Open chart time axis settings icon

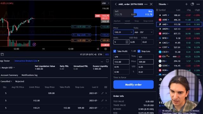pyautogui.click(x=106, y=49)
